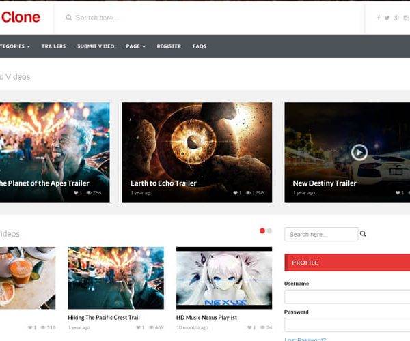Click heart icon under HD Music Nexus Playlist

[x=248, y=327]
